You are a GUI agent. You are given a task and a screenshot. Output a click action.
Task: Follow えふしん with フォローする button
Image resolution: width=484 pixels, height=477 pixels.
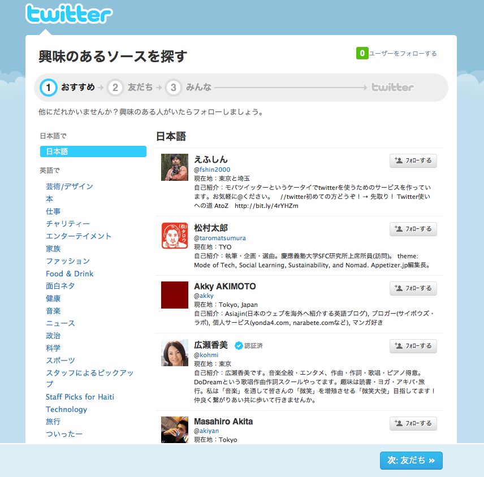tap(413, 161)
